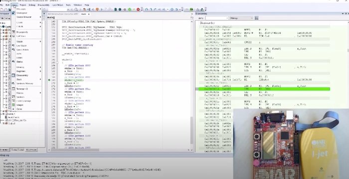Choose Auto in the View menu
The image size is (349, 179).
26,54
